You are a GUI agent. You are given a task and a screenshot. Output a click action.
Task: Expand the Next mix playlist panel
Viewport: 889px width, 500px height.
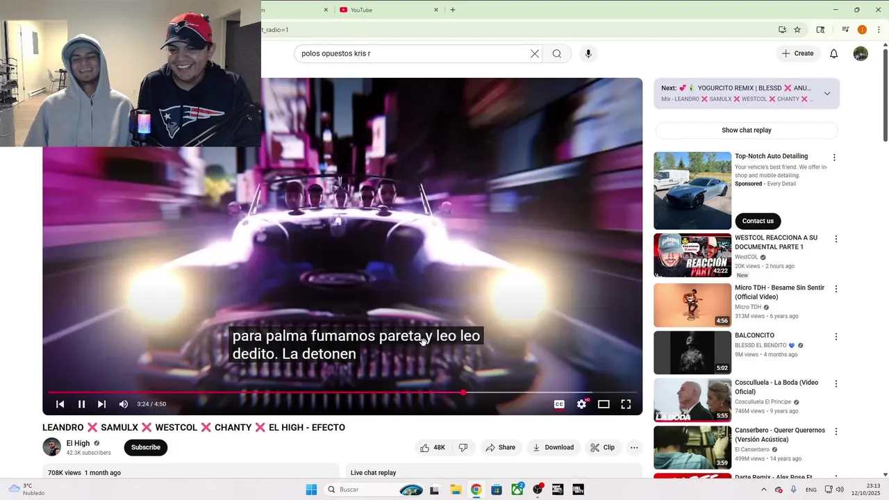coord(827,94)
